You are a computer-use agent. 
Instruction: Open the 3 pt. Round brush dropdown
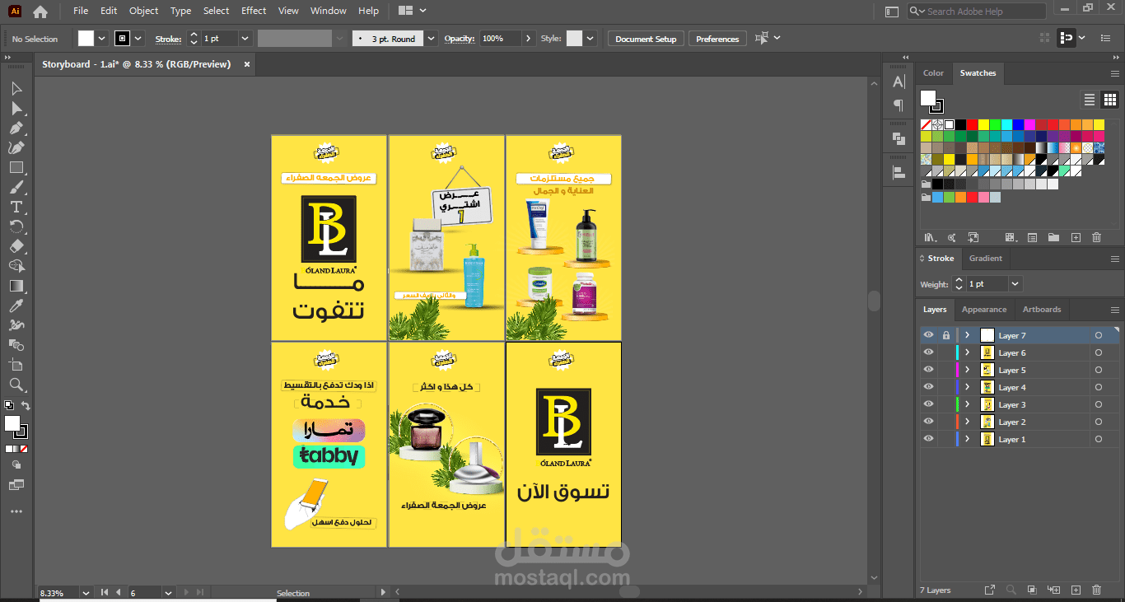click(x=432, y=39)
